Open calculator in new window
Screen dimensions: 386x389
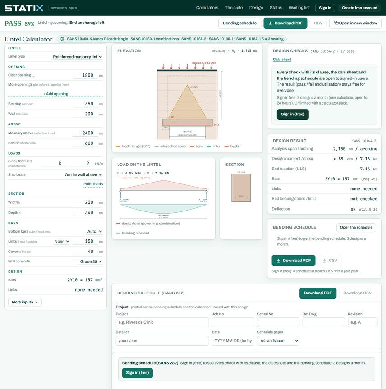click(x=355, y=23)
